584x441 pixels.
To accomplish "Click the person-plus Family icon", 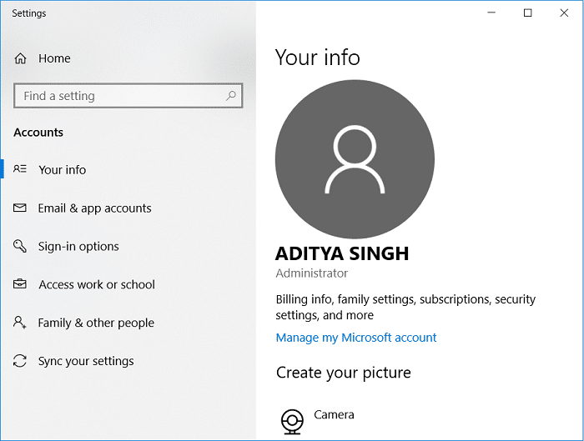I will point(21,323).
